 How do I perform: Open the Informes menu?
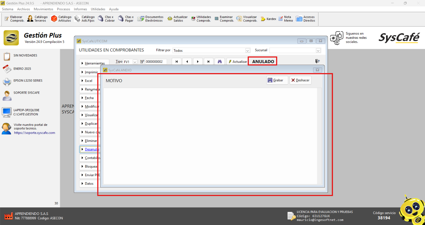tap(80, 9)
